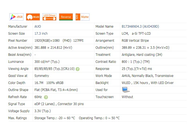Select the Active Area(mm) label
This screenshot has height=133, width=193.
pos(20,48)
